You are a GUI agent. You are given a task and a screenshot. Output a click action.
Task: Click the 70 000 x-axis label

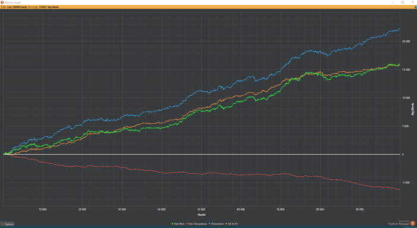(281, 210)
